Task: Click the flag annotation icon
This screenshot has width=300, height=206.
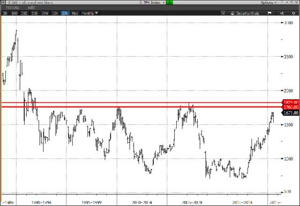Action: pyautogui.click(x=269, y=13)
